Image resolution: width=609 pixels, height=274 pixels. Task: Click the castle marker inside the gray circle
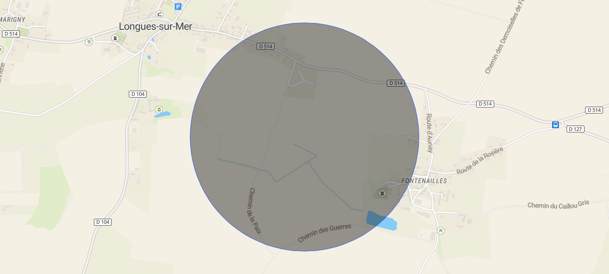382,193
